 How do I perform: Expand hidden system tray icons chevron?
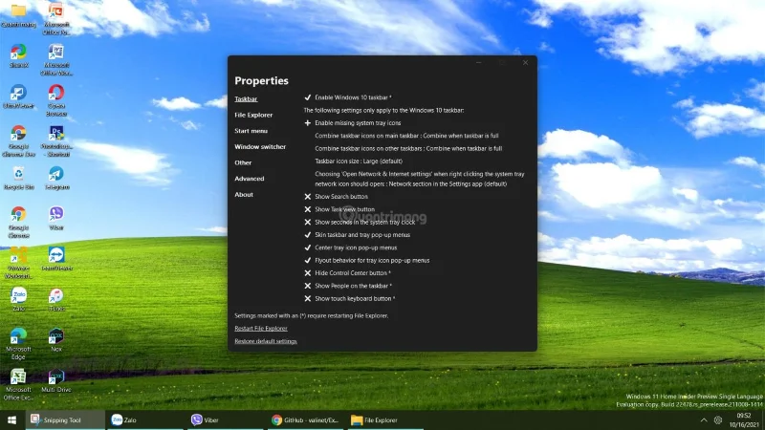[x=704, y=419]
